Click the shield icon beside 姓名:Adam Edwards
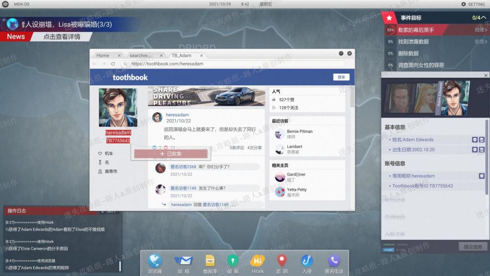 (475, 140)
